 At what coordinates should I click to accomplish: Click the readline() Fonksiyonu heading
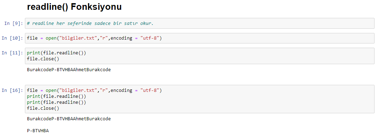pos(74,7)
